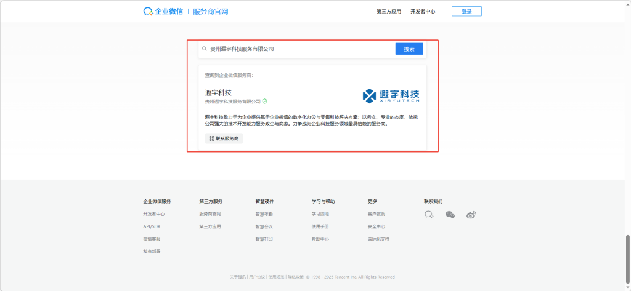Open 使用规范 in the bottom bar

tap(277, 277)
